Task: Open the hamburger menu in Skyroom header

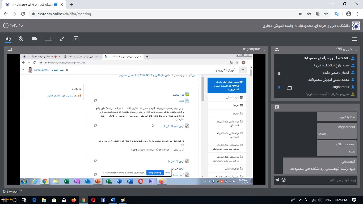Action: point(354,39)
